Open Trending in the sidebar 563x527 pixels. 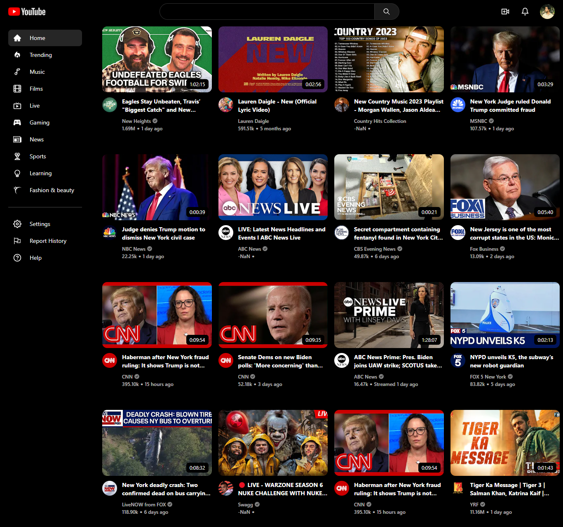[45, 55]
